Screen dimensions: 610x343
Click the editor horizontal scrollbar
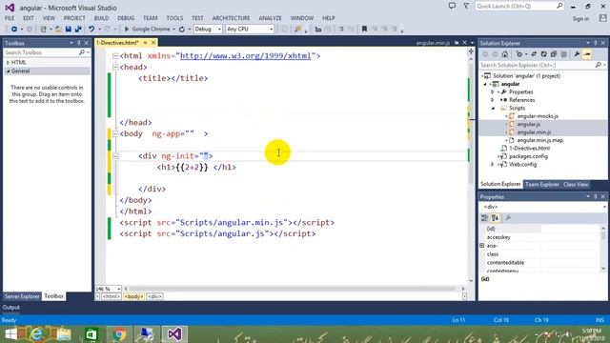pyautogui.click(x=294, y=289)
